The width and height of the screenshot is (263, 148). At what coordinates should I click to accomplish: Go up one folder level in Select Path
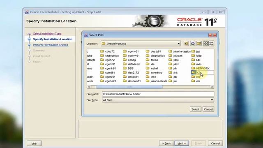pos(186,44)
